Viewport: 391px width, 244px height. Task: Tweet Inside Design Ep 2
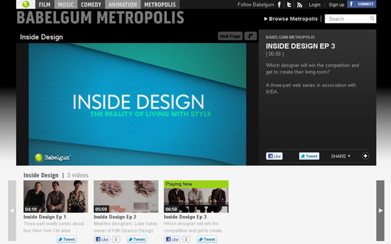coord(137,239)
